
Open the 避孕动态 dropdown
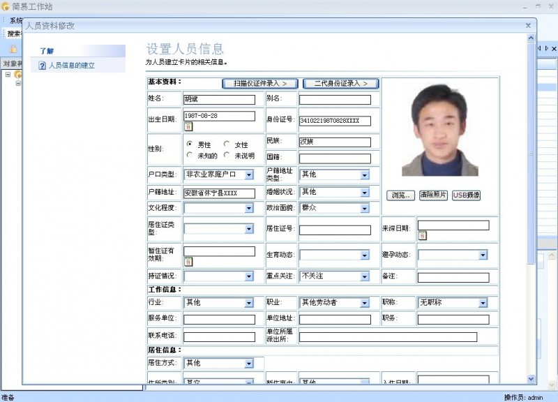coord(483,255)
